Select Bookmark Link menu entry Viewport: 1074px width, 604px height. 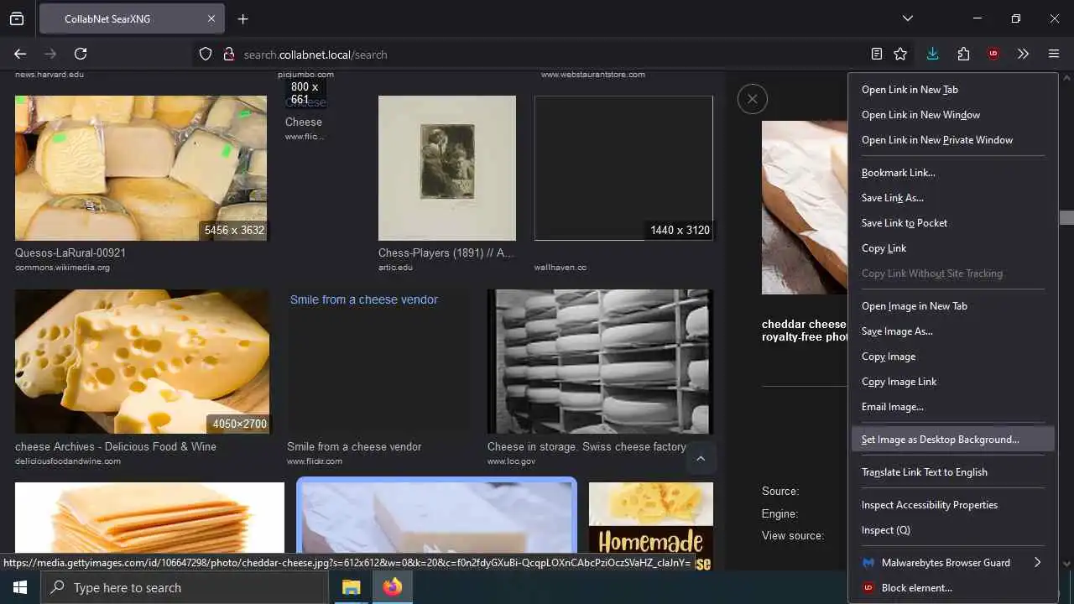tap(953, 173)
